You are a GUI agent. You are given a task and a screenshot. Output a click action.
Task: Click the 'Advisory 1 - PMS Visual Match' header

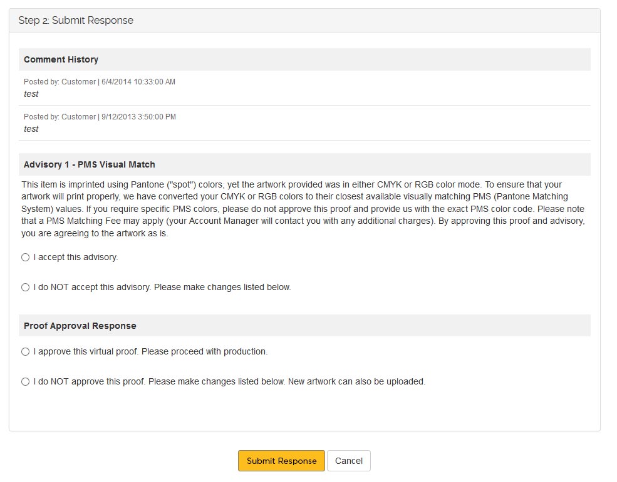coord(90,164)
